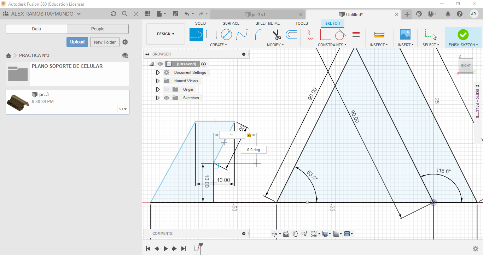Click the home icon in breadcrumb
Screen dimensions: 483x255
(x=8, y=55)
